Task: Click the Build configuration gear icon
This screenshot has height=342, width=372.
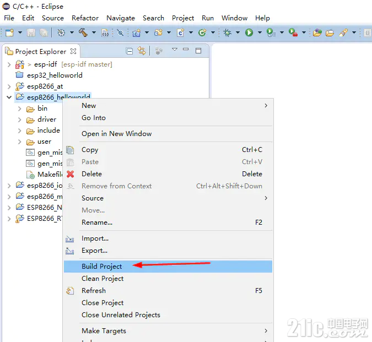Action: (x=61, y=32)
